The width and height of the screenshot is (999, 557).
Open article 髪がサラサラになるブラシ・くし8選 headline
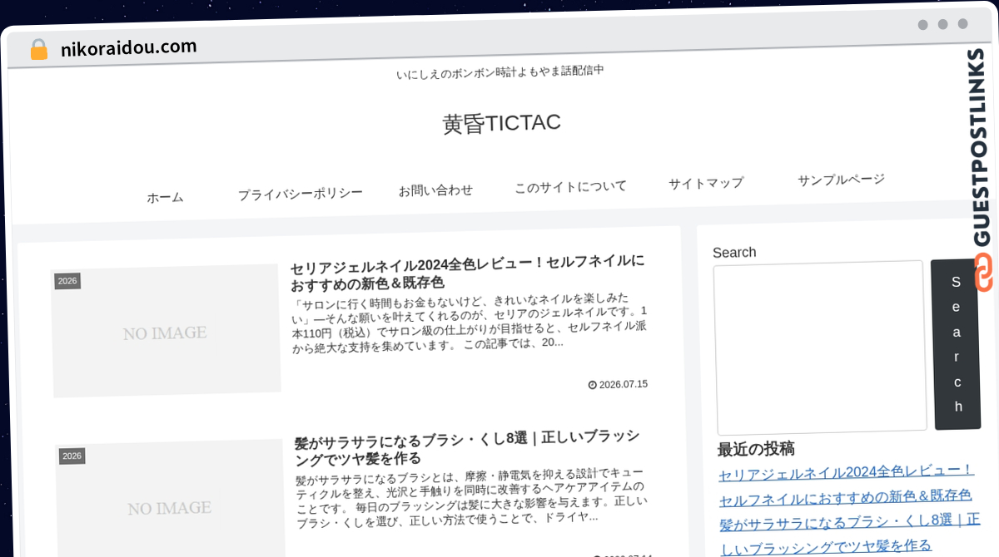pos(468,447)
